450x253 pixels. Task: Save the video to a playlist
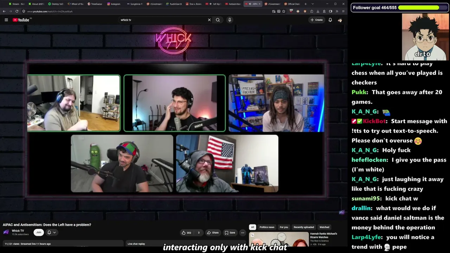tap(230, 233)
